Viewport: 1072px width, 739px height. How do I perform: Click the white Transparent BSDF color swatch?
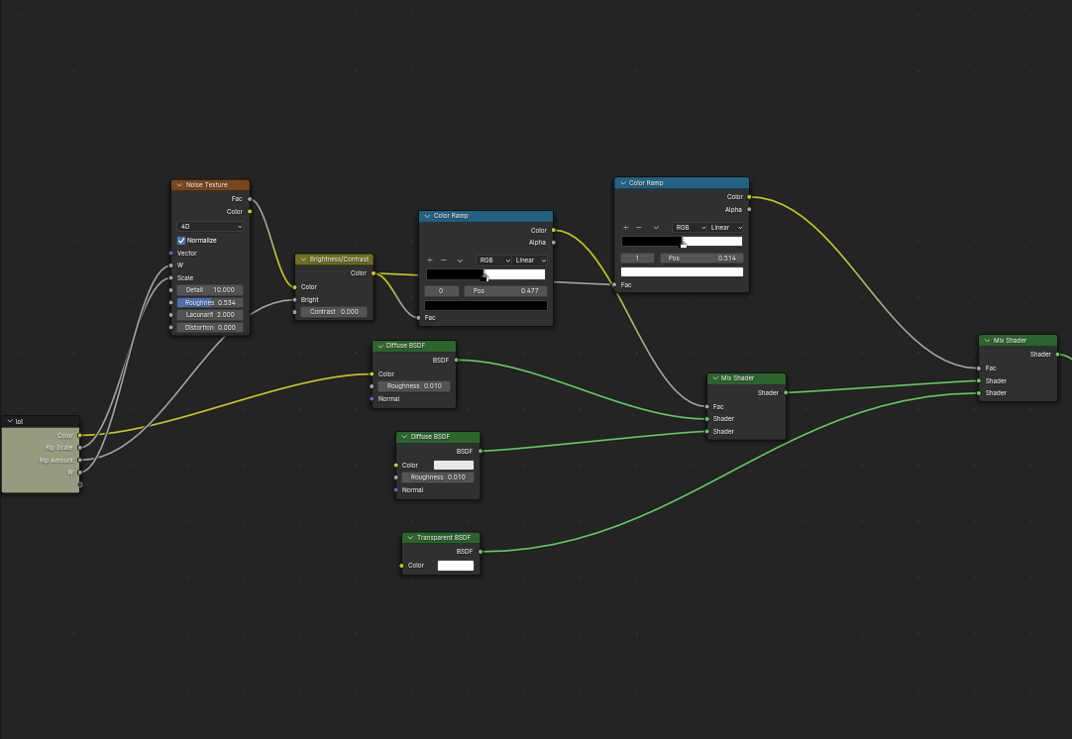[456, 566]
